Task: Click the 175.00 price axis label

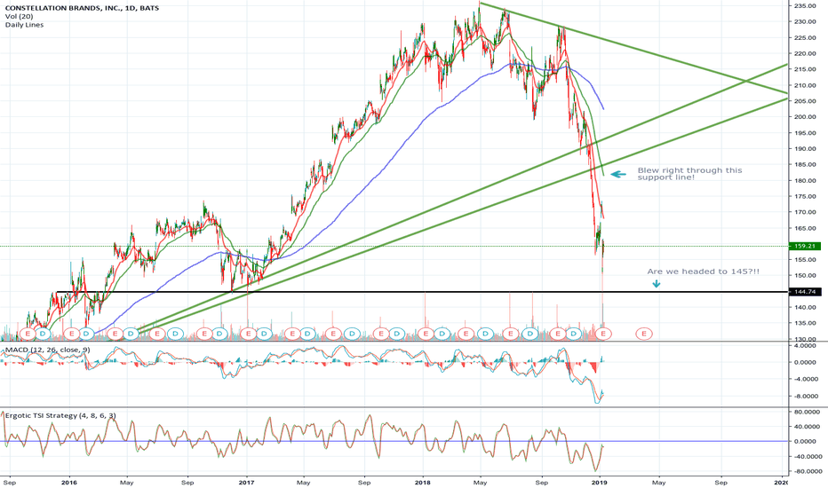Action: click(x=805, y=196)
